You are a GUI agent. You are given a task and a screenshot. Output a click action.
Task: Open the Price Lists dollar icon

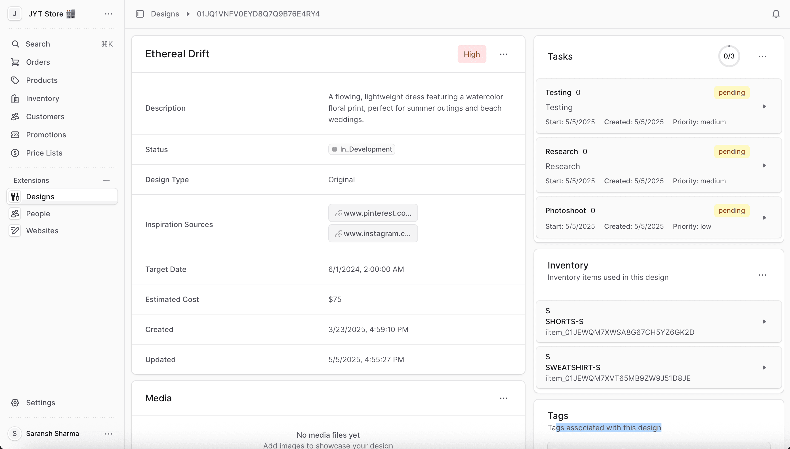(15, 153)
